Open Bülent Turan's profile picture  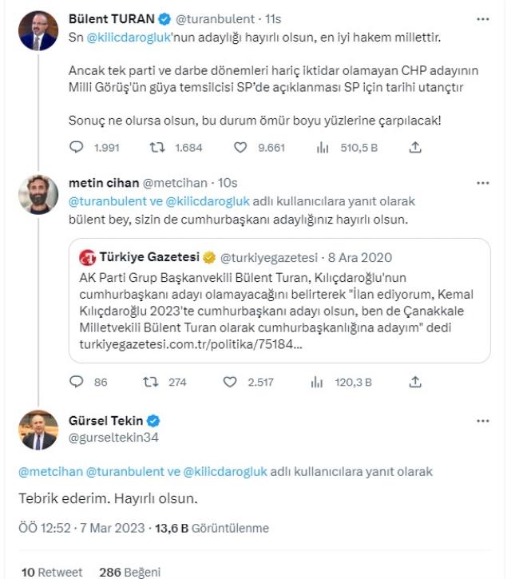coord(38,30)
